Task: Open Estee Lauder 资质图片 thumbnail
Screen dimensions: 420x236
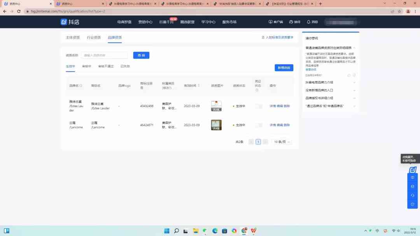Action: coord(216,106)
